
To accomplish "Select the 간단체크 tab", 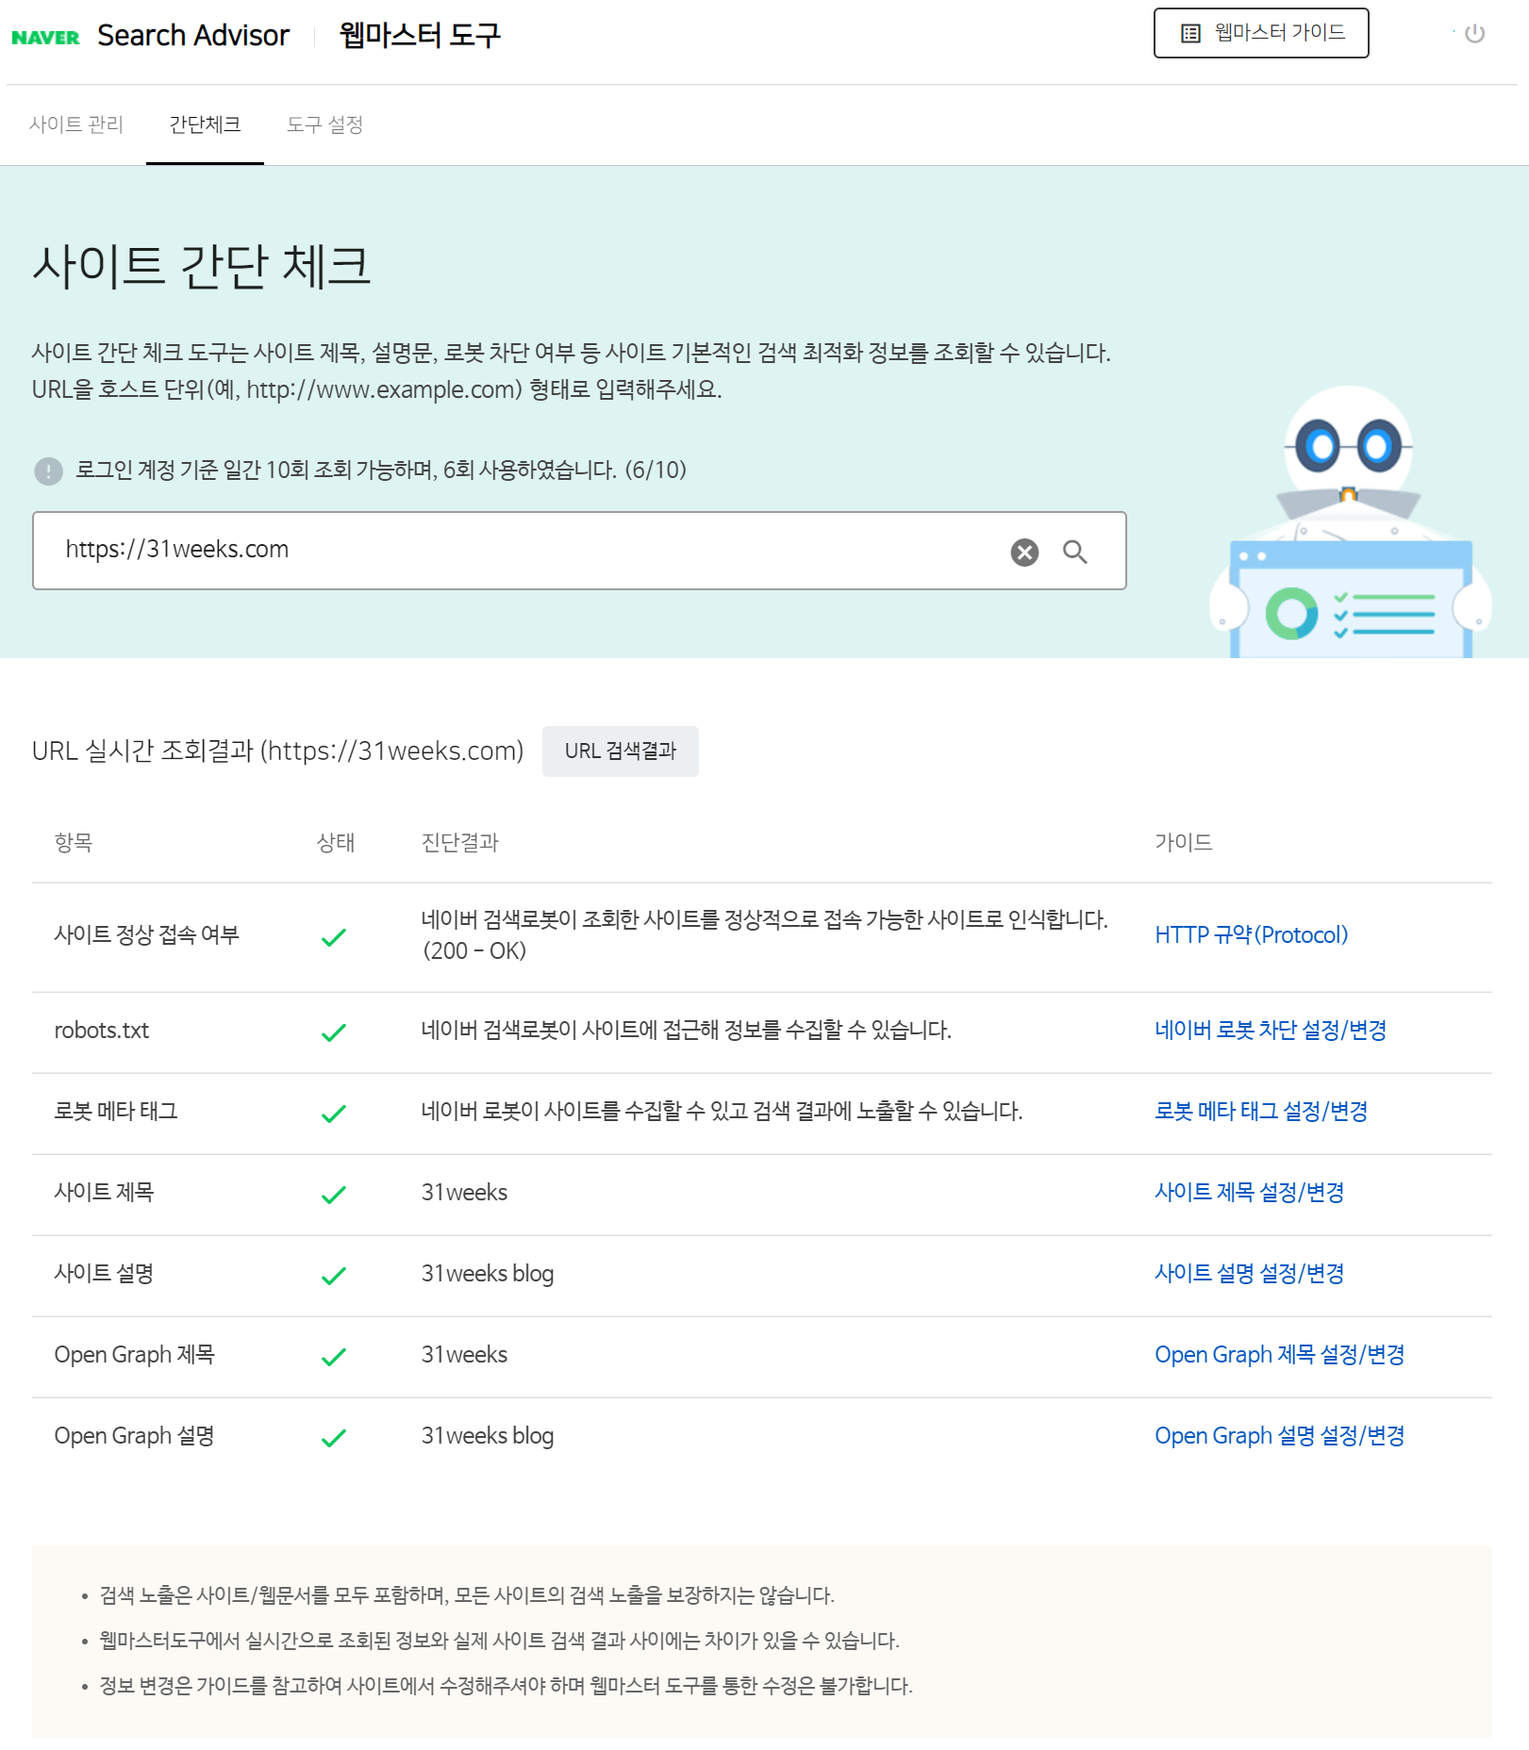I will [205, 124].
